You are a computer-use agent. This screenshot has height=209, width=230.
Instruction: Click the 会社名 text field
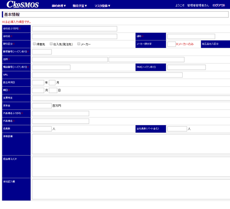click(x=75, y=36)
